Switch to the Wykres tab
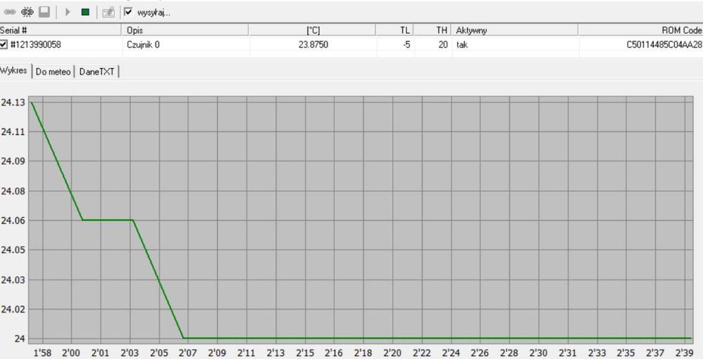 coord(14,70)
